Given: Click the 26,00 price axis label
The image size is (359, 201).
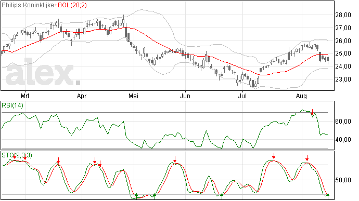Looking at the screenshot, I should coord(343,41).
